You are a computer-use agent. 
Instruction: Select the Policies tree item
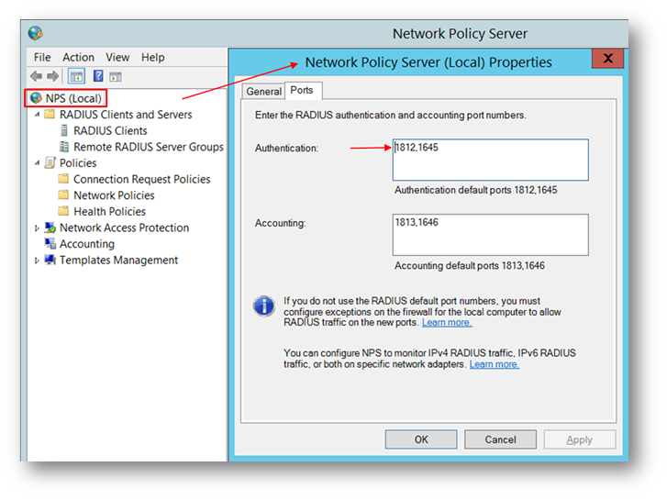point(78,163)
